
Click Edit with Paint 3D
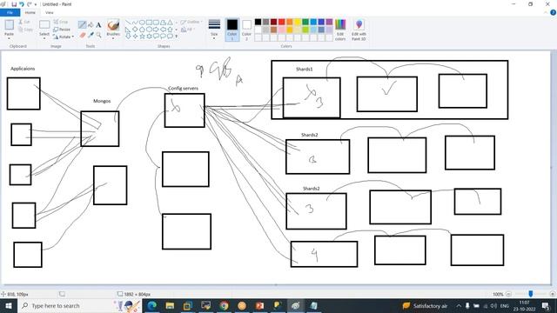[x=359, y=30]
